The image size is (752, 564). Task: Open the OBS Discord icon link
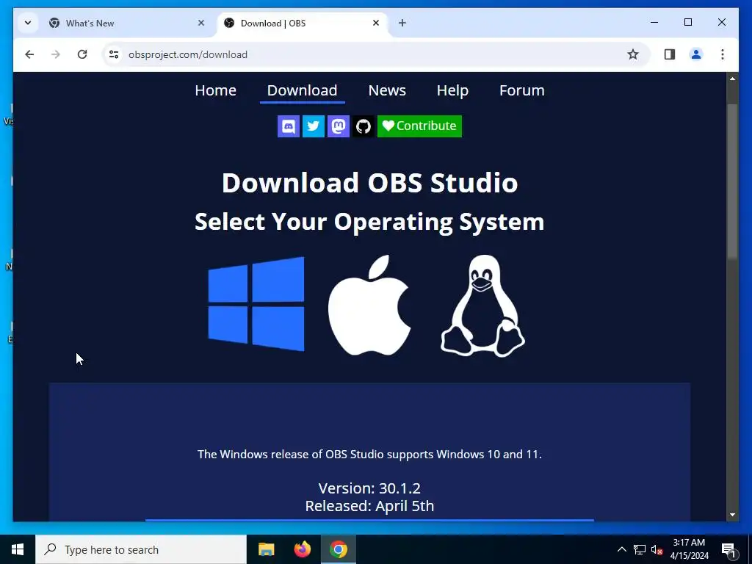tap(289, 126)
